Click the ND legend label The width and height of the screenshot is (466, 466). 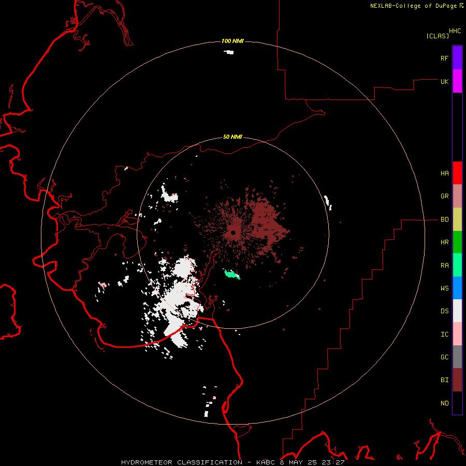point(444,403)
